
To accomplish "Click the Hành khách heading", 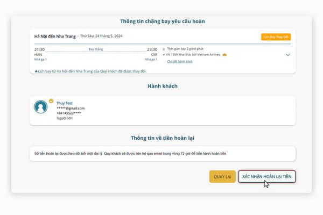I will tap(163, 86).
